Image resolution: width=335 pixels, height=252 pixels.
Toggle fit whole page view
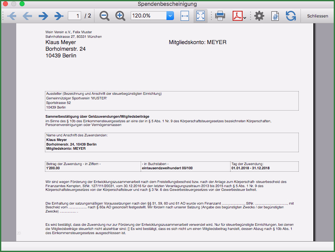tap(201, 16)
